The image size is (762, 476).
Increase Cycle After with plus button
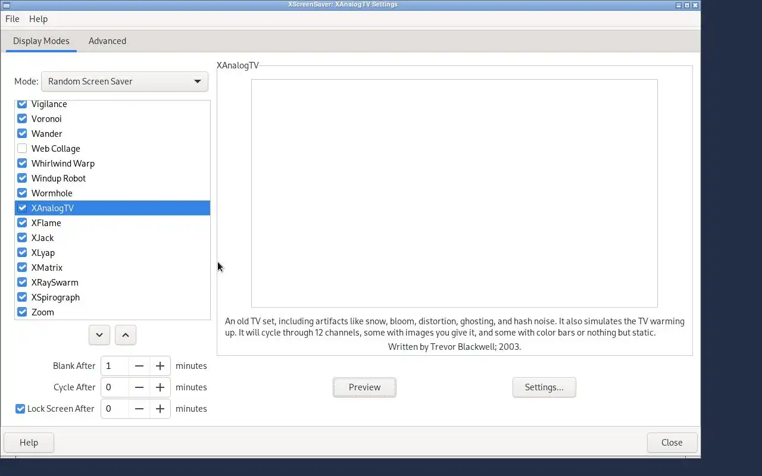coord(160,387)
